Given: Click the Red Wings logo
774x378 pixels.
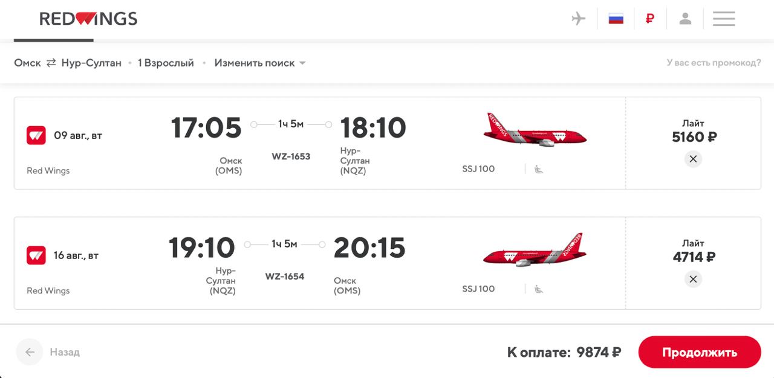Looking at the screenshot, I should 88,19.
